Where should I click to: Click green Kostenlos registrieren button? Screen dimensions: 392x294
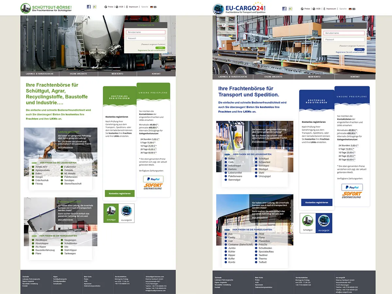point(120,193)
